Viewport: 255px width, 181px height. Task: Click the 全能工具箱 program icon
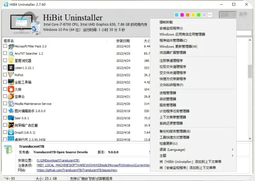(11, 82)
